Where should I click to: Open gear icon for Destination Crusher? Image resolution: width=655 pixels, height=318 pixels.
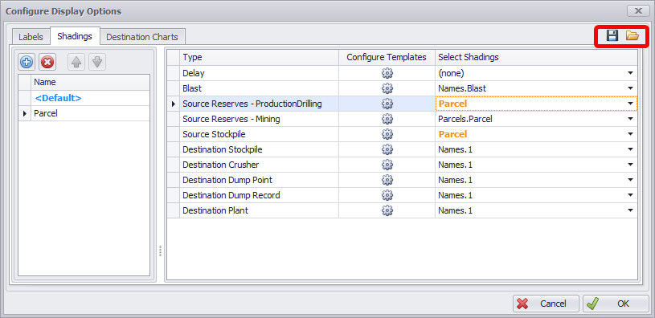coord(387,165)
